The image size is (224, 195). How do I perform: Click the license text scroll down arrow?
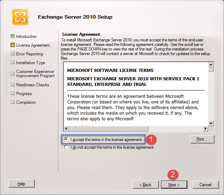click(x=211, y=123)
